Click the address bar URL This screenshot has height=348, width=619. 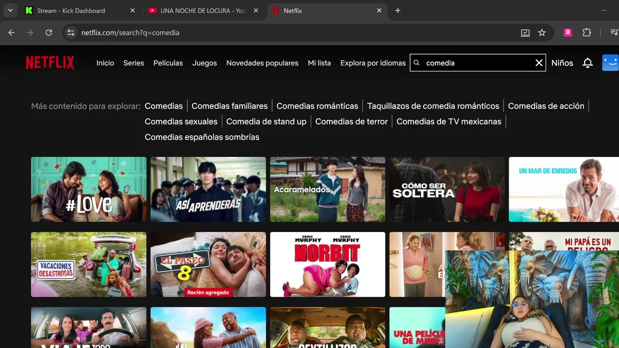click(x=130, y=32)
